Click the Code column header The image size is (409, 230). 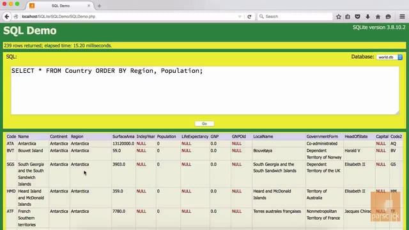12,136
